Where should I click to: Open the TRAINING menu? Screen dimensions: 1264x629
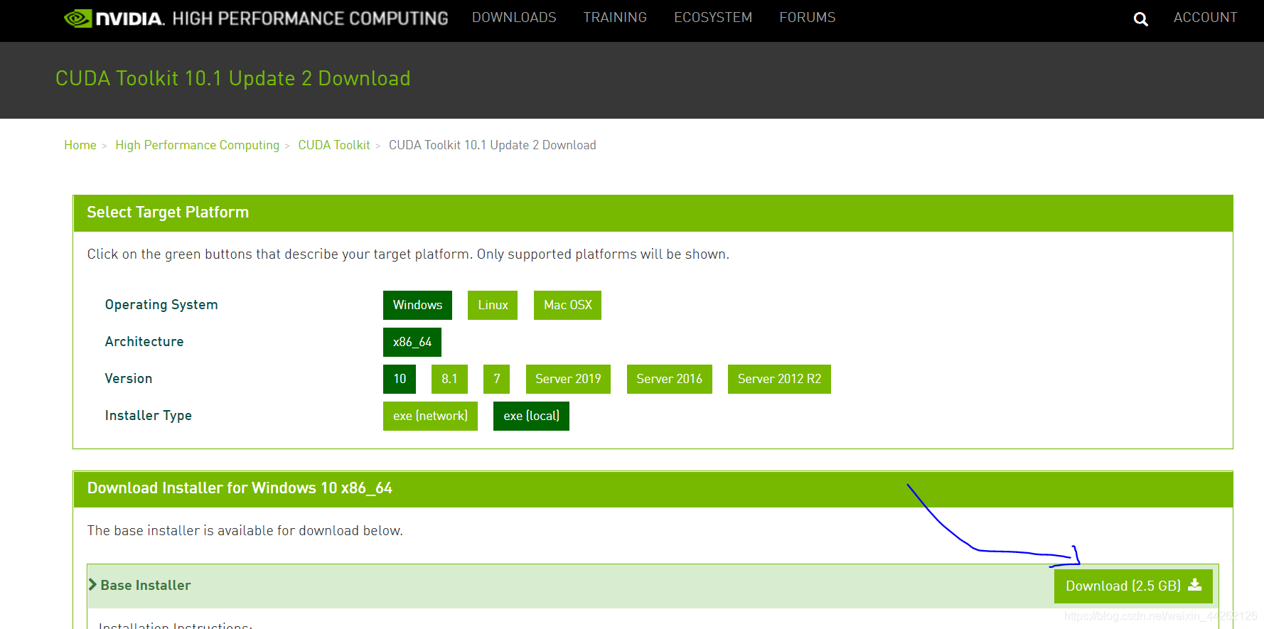point(615,17)
